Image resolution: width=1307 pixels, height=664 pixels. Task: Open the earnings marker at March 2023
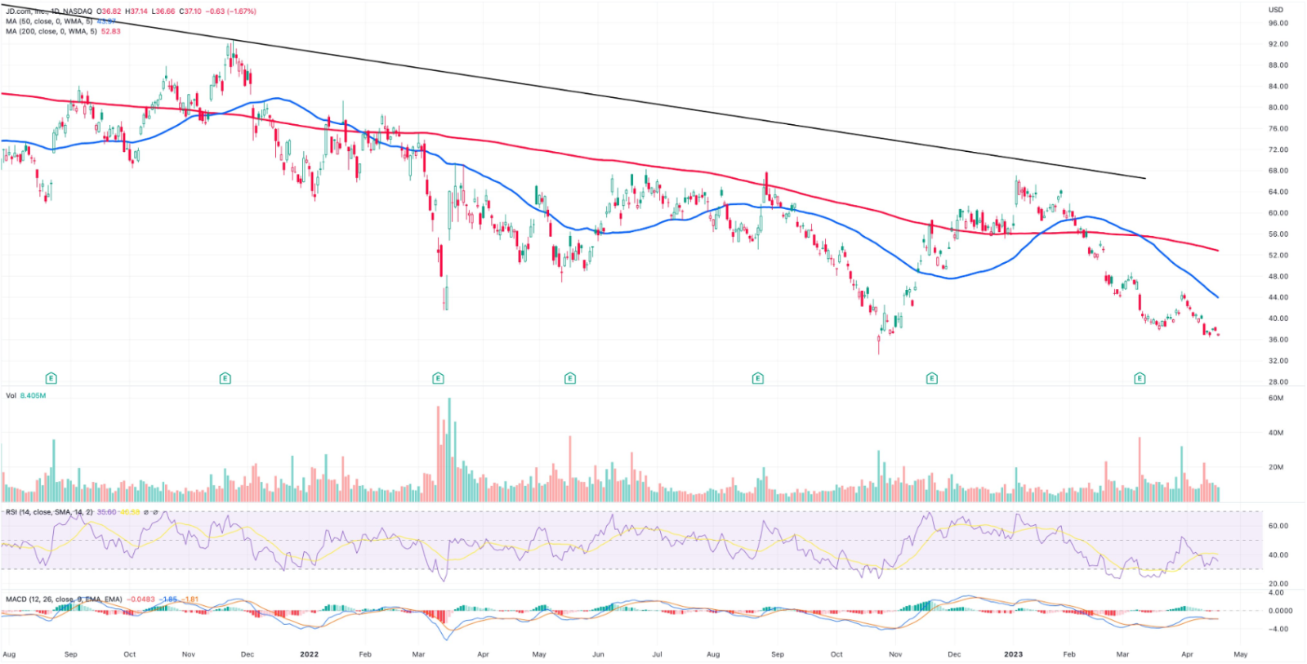[1140, 378]
